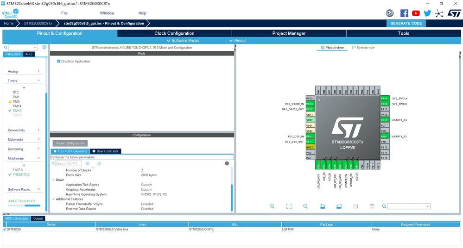Viewport: 463px width, 248px height.
Task: Zoom out of the chip pinout
Action: tap(305, 206)
